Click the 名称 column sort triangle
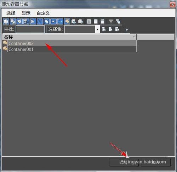This screenshot has width=177, height=172. coord(134,37)
